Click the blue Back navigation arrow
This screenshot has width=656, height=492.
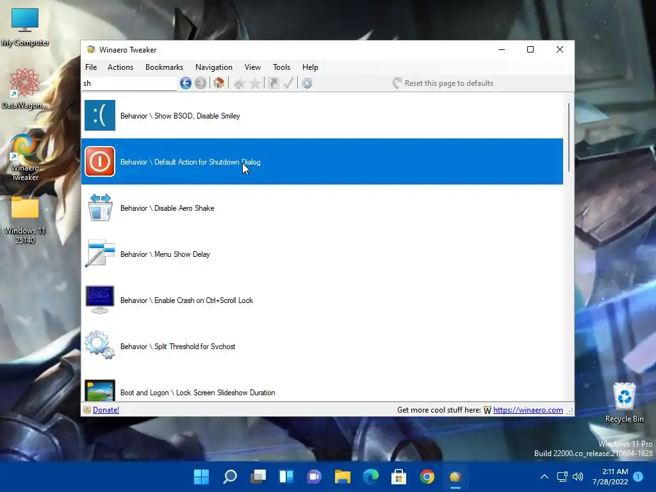tap(186, 83)
